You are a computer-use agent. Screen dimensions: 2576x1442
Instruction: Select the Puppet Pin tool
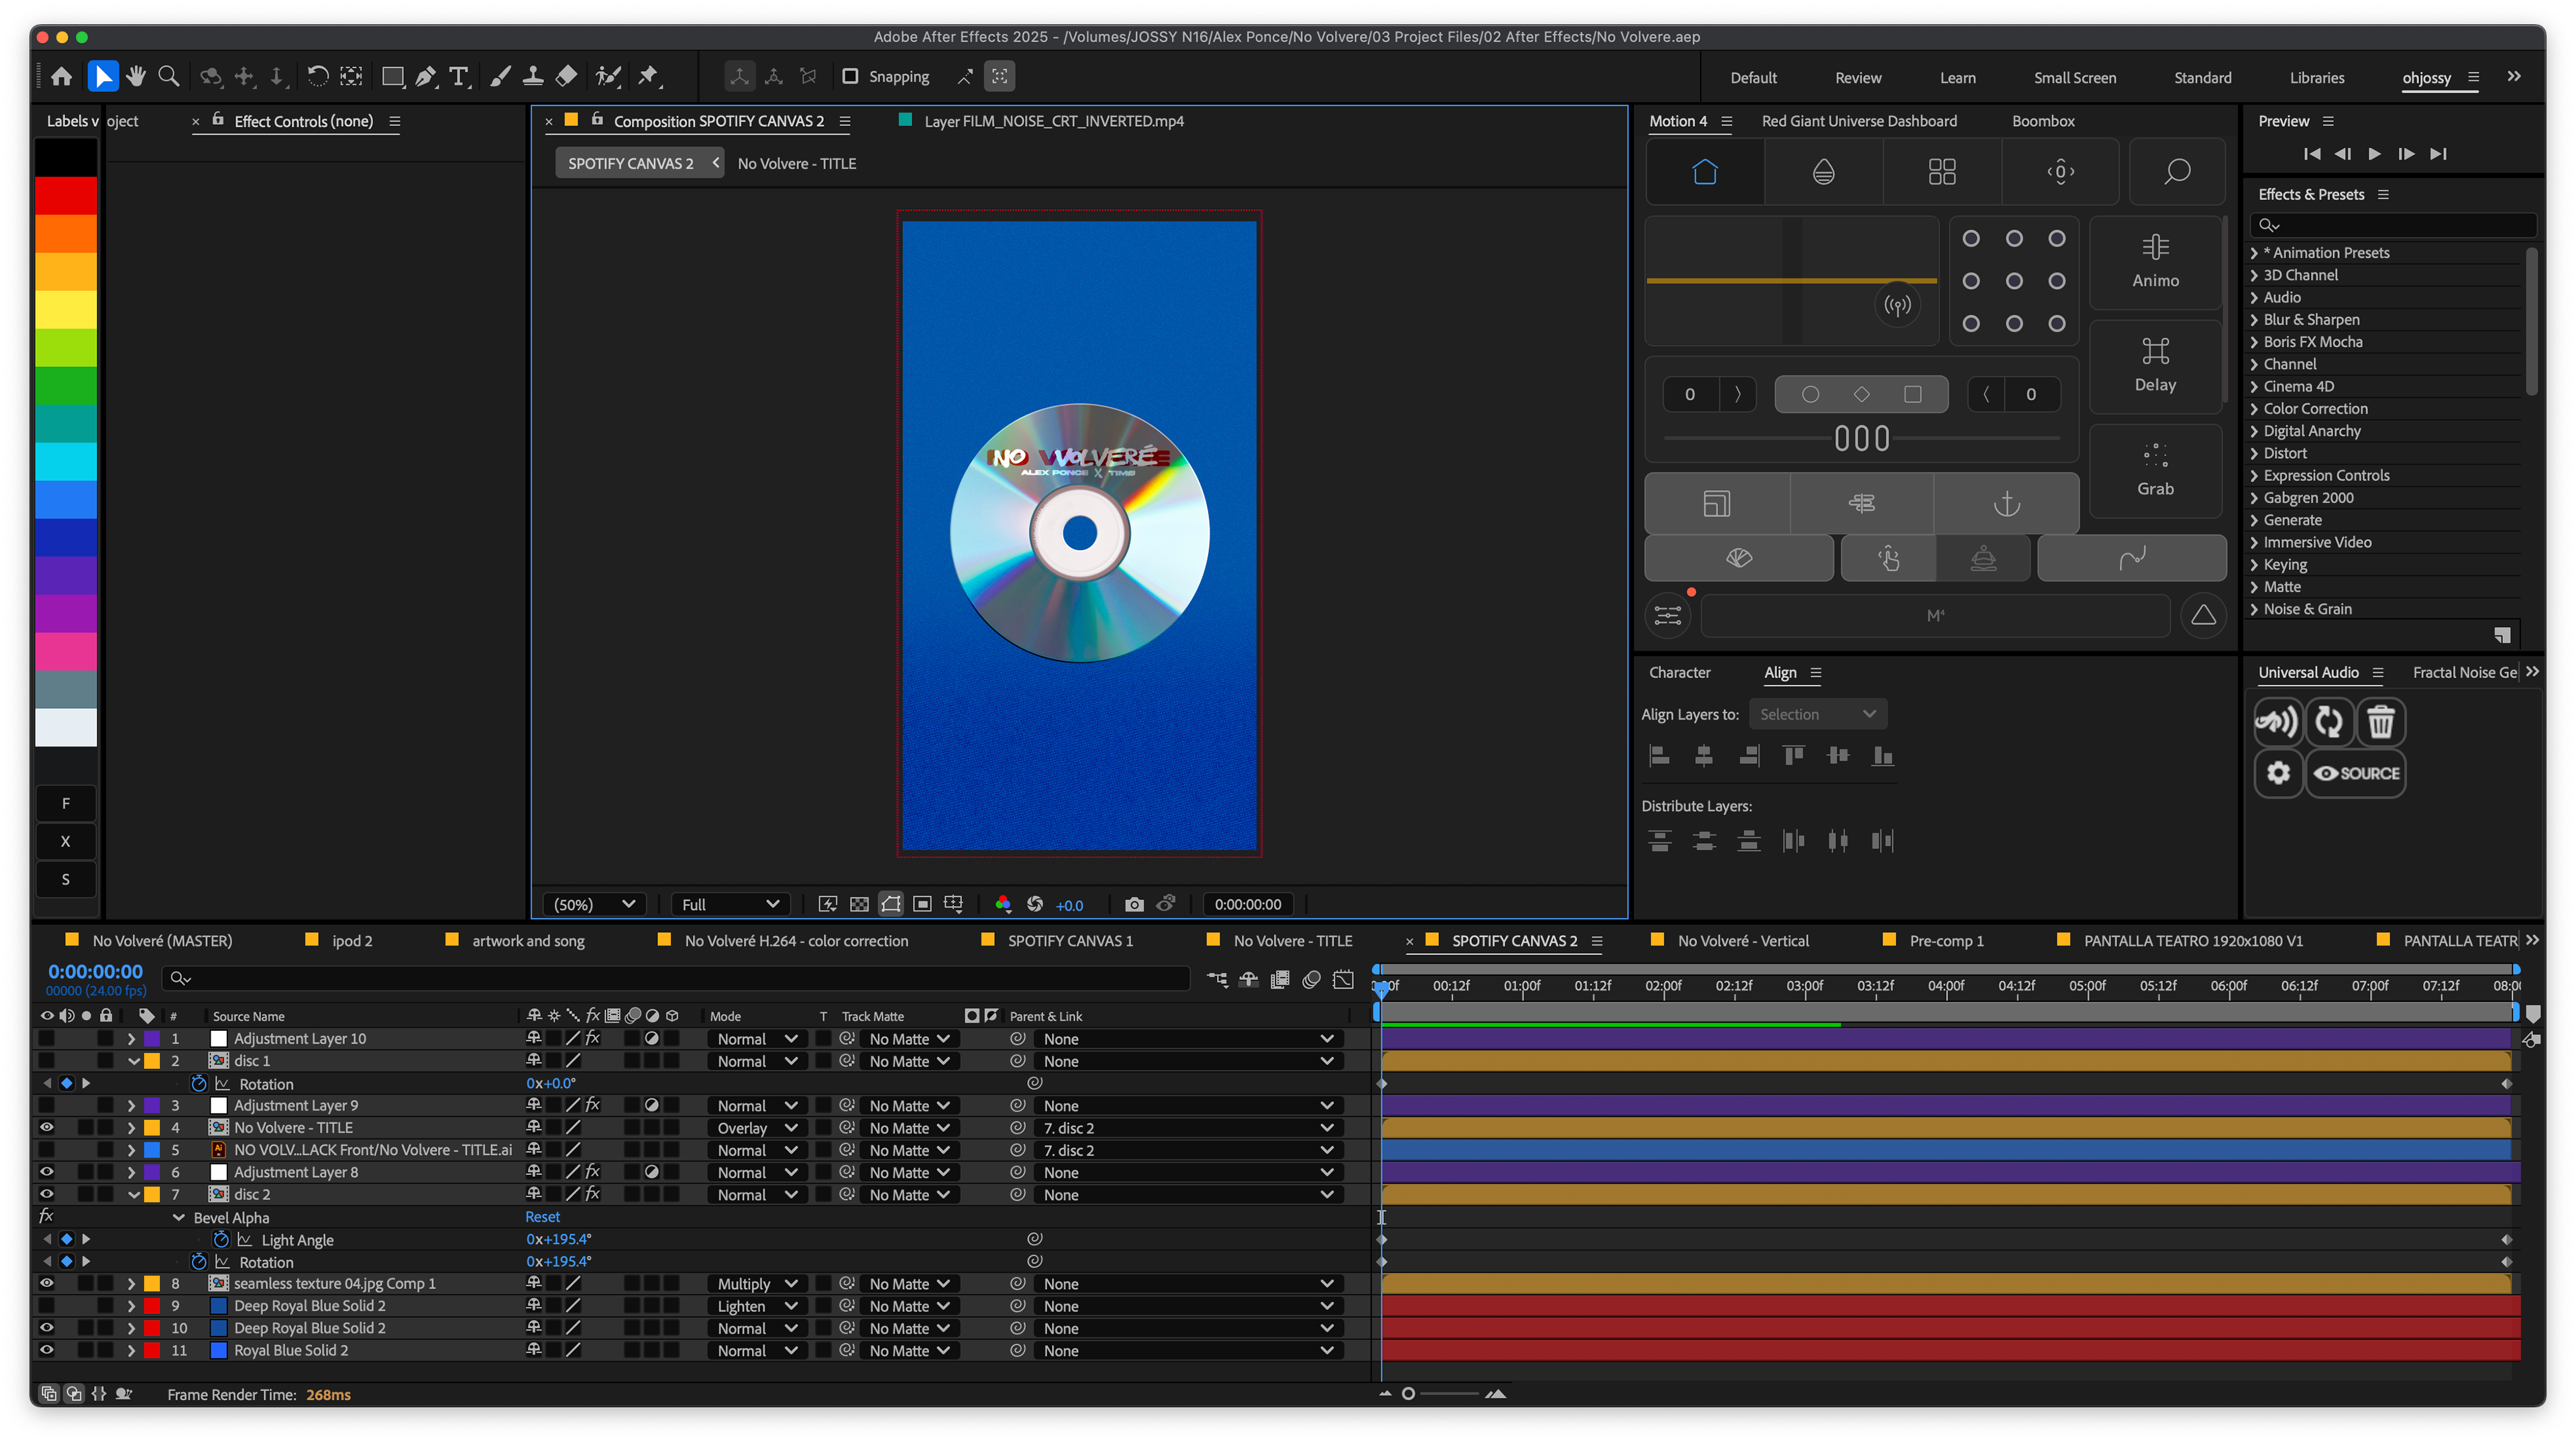click(x=648, y=76)
